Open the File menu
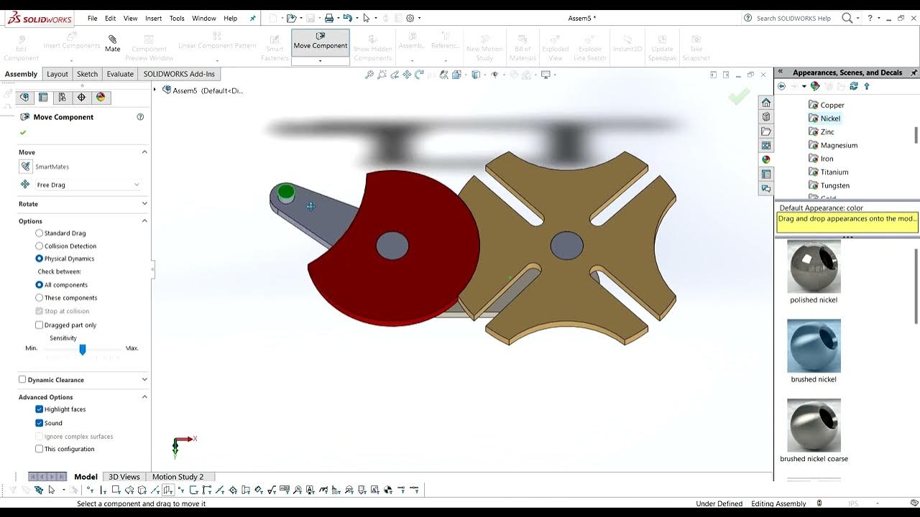 click(93, 18)
